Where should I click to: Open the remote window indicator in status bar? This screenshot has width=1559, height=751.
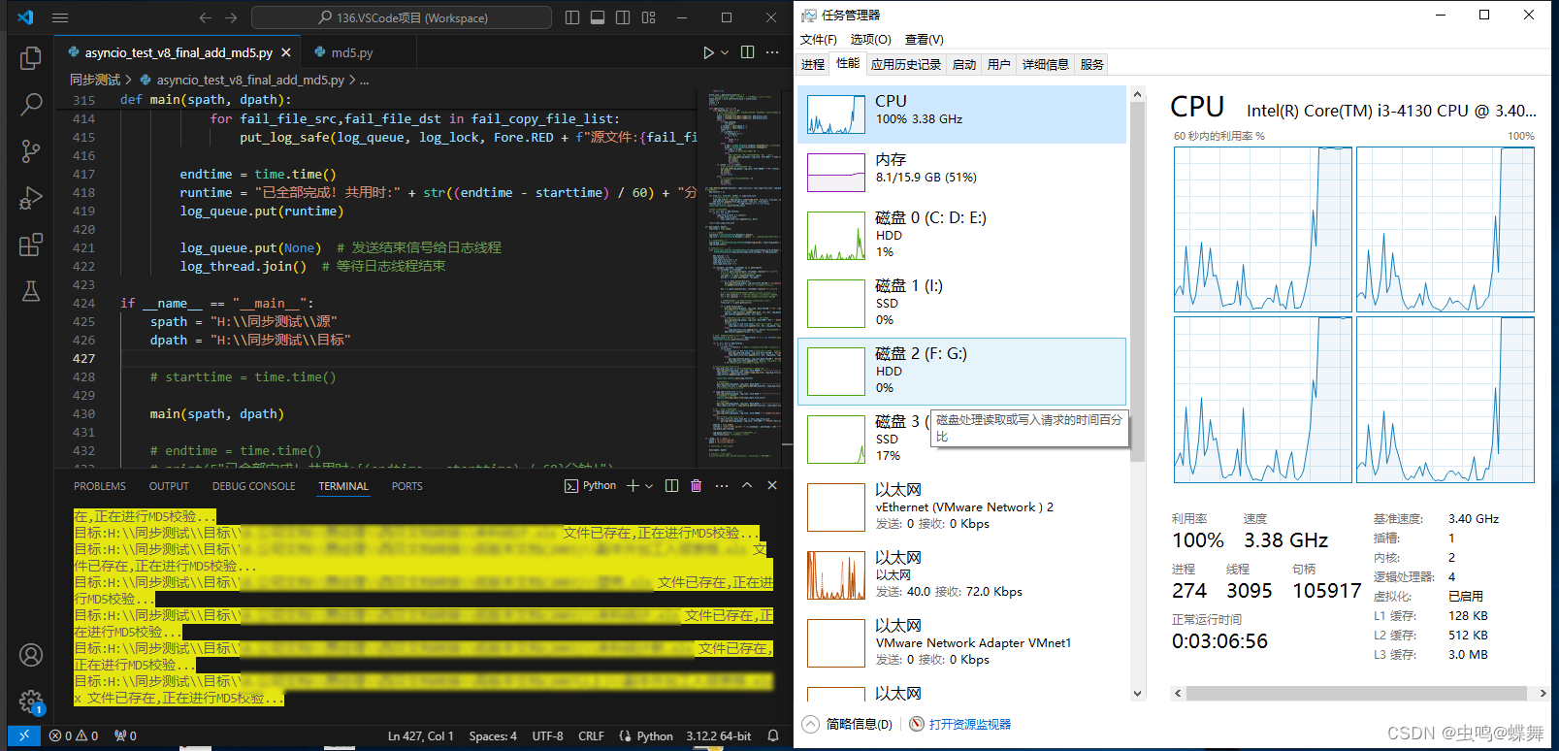click(24, 735)
